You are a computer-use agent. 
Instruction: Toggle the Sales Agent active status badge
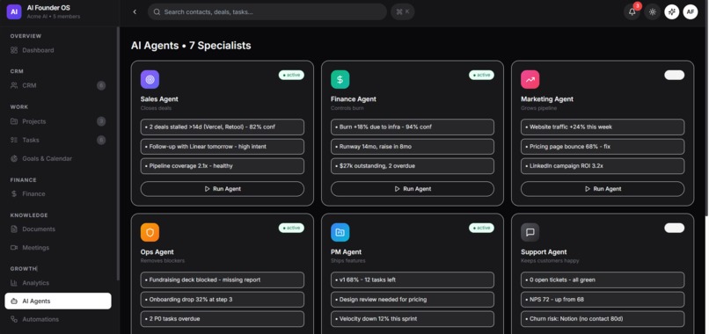(x=291, y=75)
